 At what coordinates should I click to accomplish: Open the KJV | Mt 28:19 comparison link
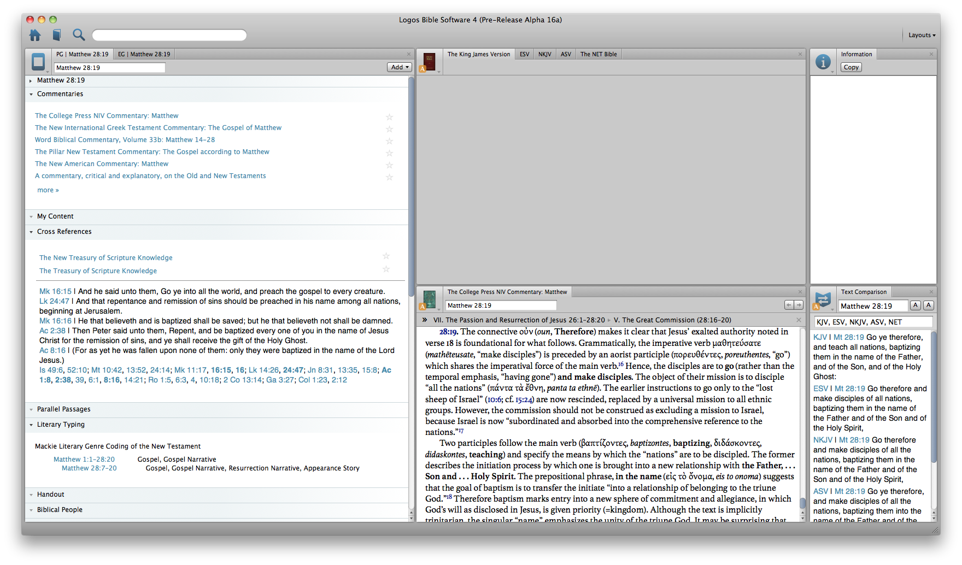(838, 337)
